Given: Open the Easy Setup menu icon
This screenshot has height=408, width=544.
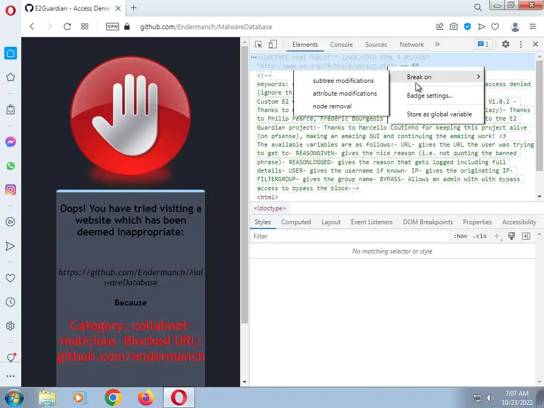Looking at the screenshot, I should tap(533, 27).
